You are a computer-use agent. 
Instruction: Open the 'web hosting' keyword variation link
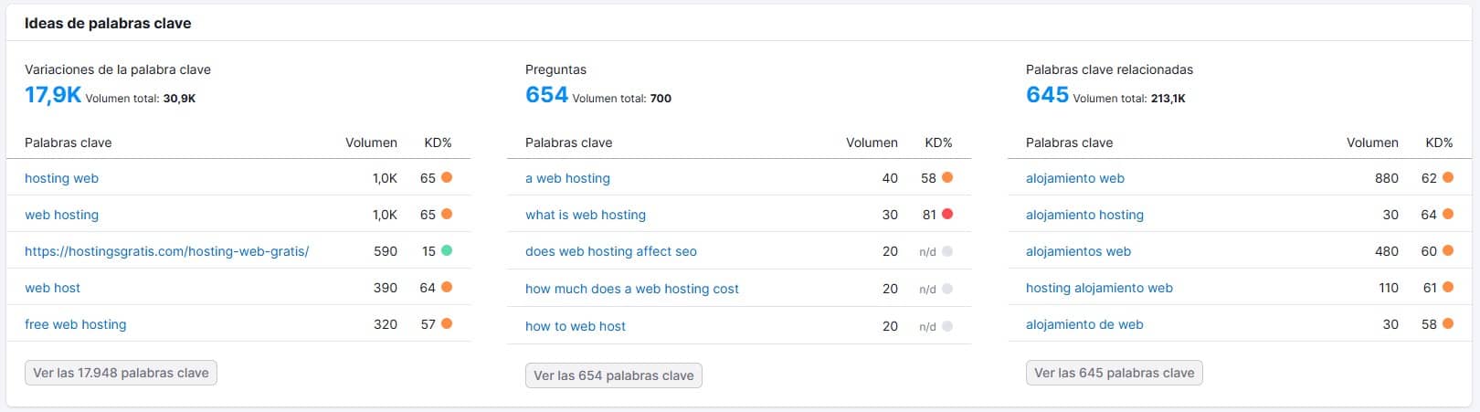[x=61, y=215]
